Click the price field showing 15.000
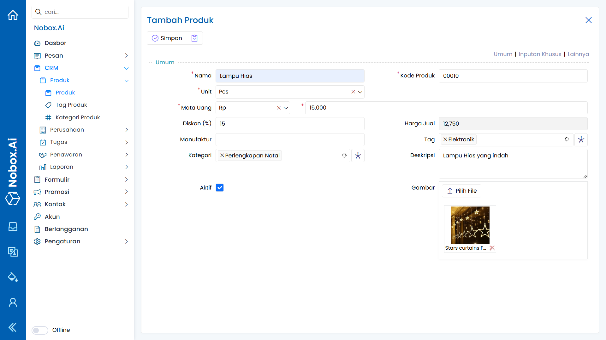Screen dimensions: 606x340 click(446, 108)
